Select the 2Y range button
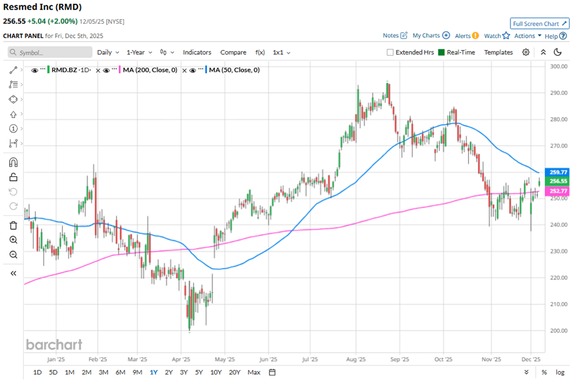This screenshot has height=380, width=574. click(x=169, y=372)
